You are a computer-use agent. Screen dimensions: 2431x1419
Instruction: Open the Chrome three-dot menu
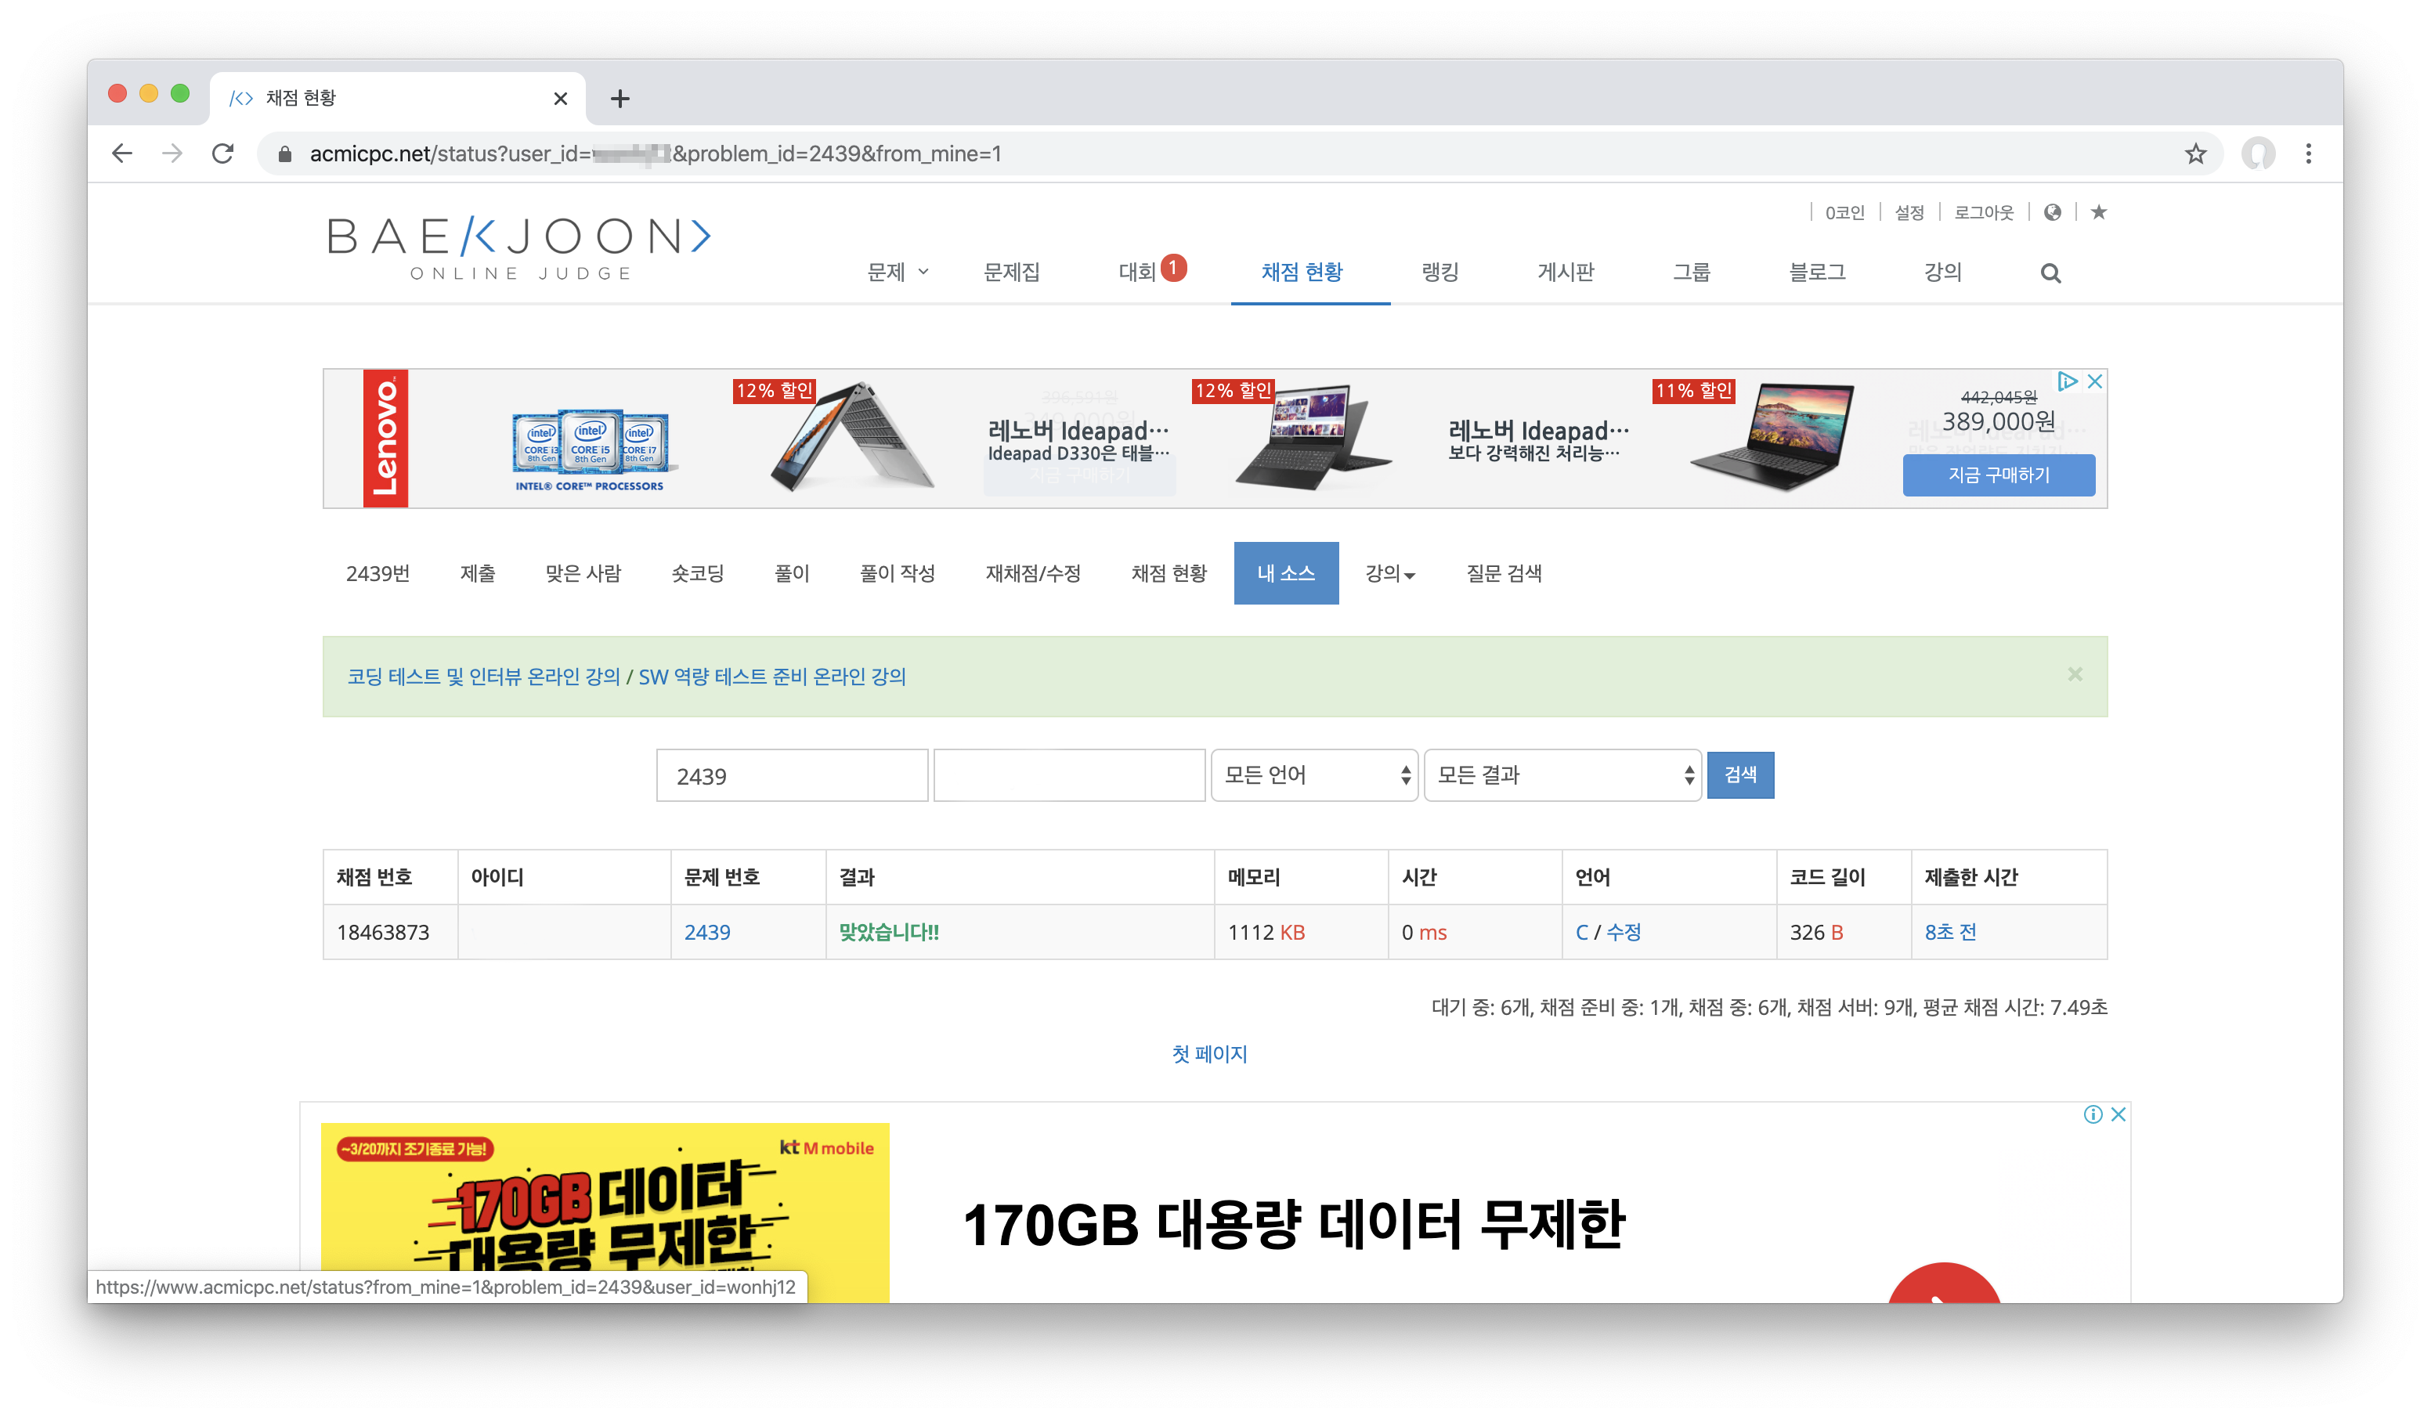[2309, 153]
